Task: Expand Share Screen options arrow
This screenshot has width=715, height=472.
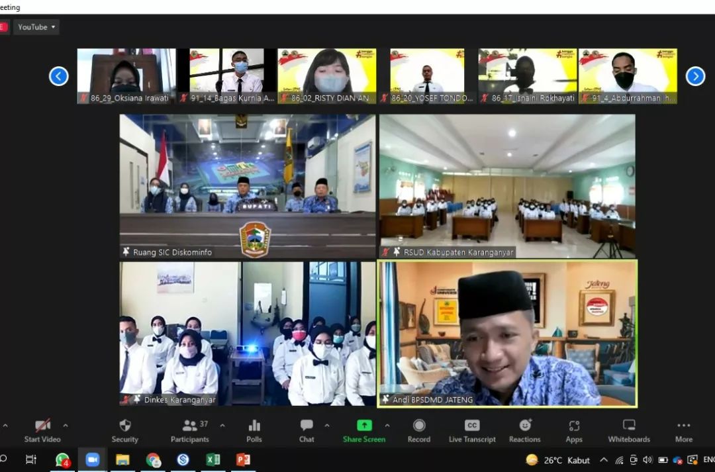Action: click(387, 425)
